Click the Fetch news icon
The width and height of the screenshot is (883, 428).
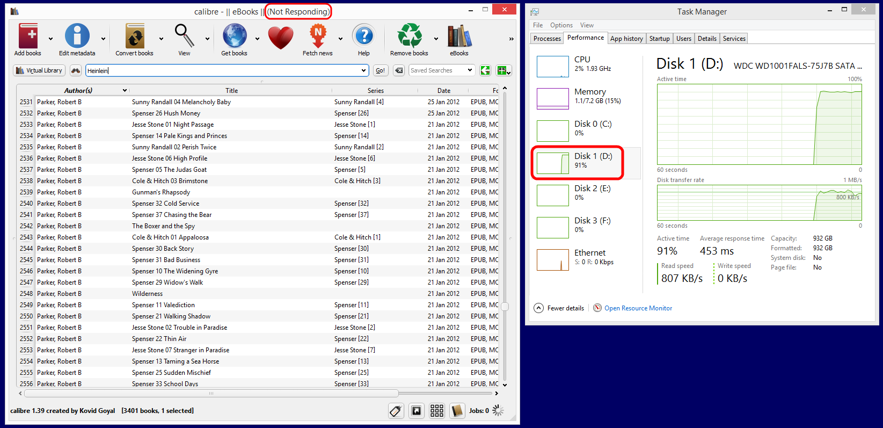point(318,37)
